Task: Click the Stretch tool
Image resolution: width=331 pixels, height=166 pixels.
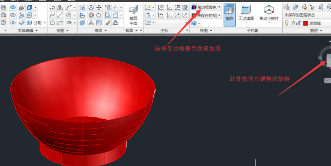Action: (x=108, y=15)
